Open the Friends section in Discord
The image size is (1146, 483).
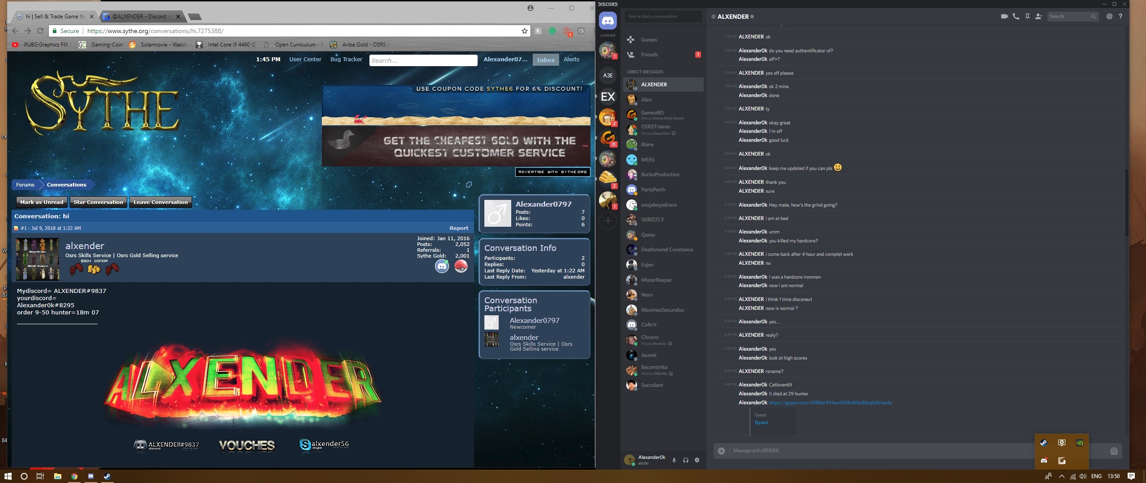coord(649,55)
